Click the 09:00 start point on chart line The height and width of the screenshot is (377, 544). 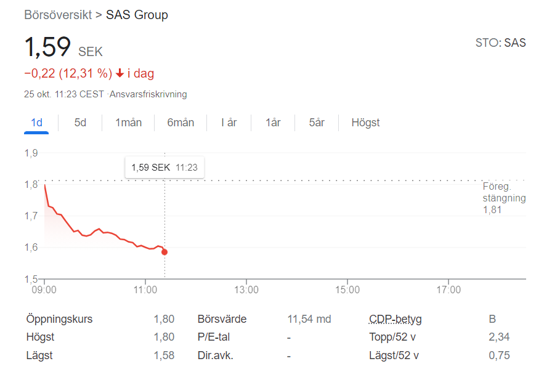[44, 185]
